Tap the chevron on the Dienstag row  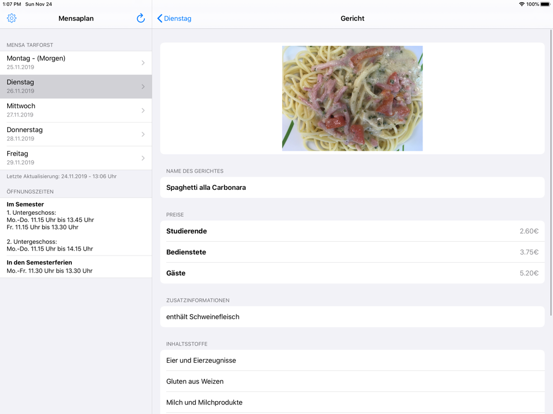(x=143, y=87)
